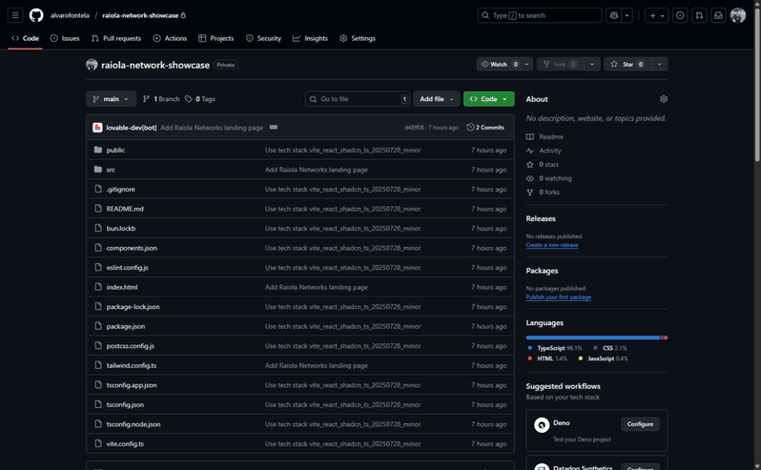
Task: Open the hamburger navigation menu
Action: coord(15,15)
